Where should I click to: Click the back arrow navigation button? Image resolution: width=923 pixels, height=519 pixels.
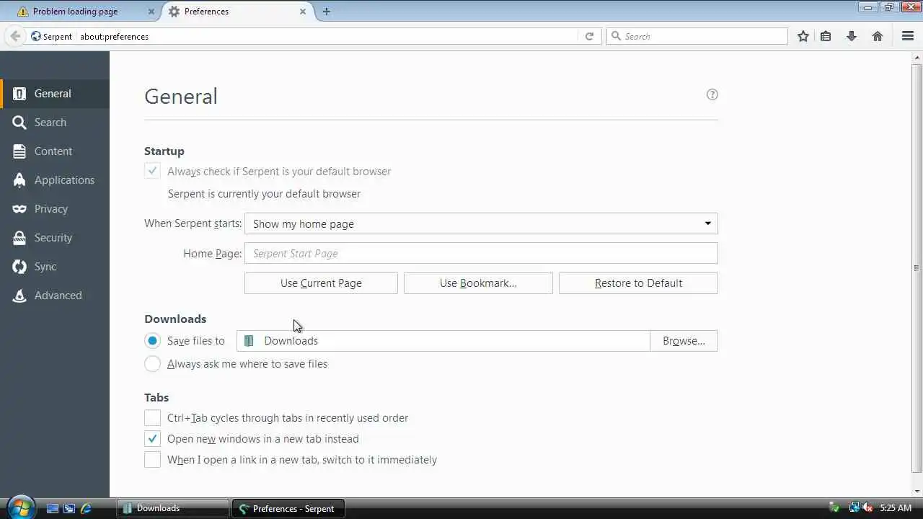click(15, 36)
